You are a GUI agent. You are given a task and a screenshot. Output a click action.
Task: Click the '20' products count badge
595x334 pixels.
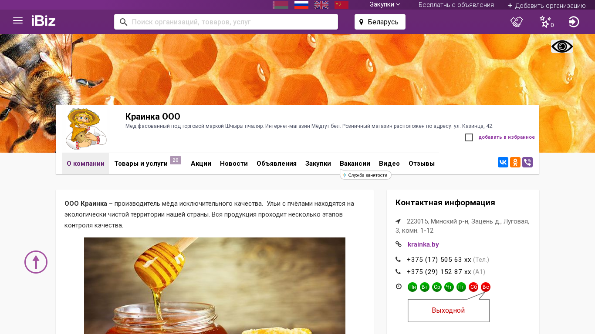pyautogui.click(x=176, y=160)
